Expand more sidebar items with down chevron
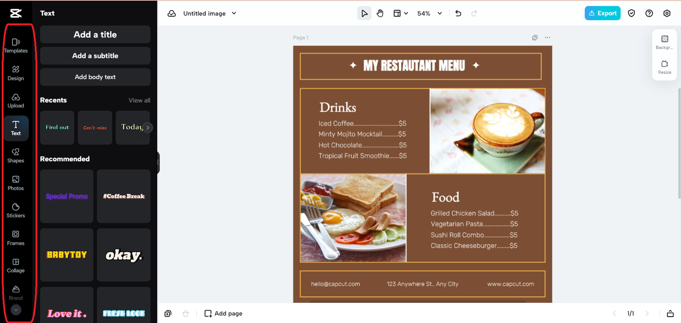The width and height of the screenshot is (681, 323). (16, 310)
